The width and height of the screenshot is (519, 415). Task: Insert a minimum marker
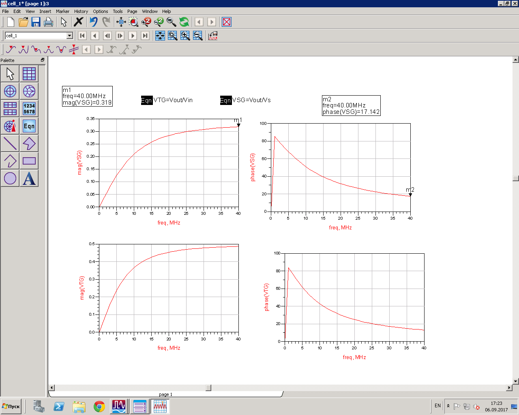tap(61, 49)
